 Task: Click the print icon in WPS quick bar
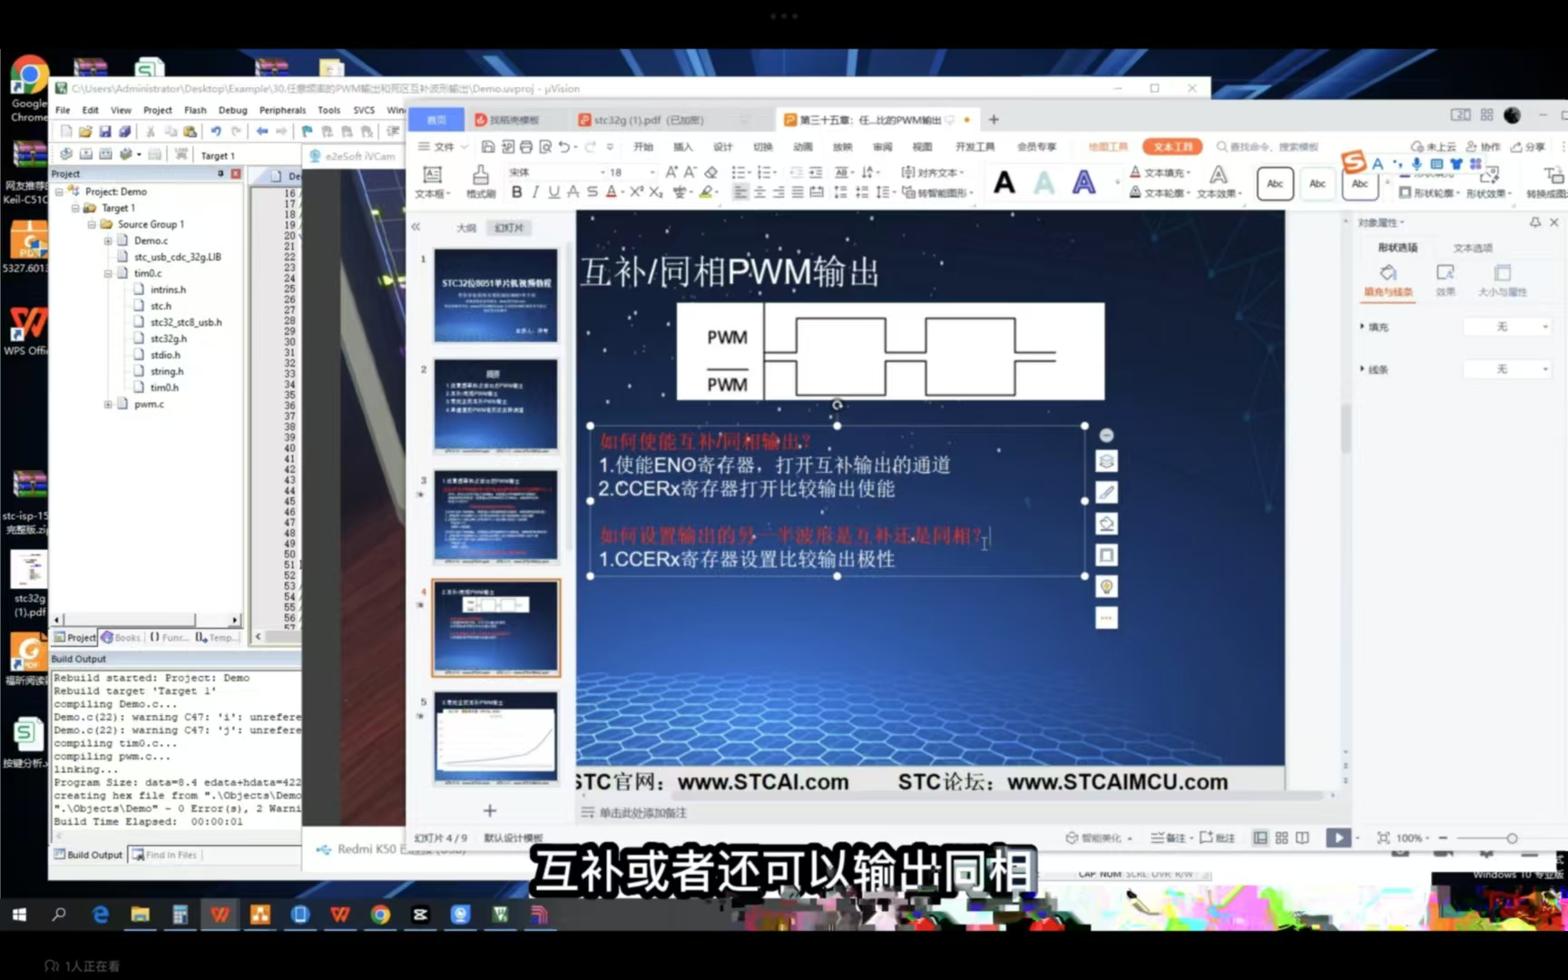[525, 146]
